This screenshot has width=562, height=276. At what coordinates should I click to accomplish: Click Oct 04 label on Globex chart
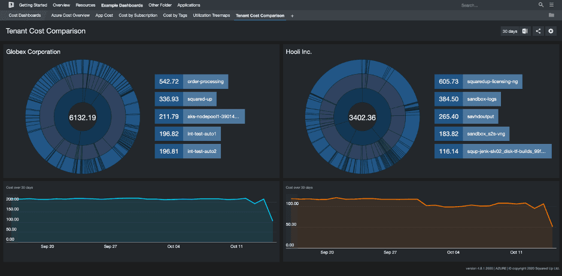point(174,247)
